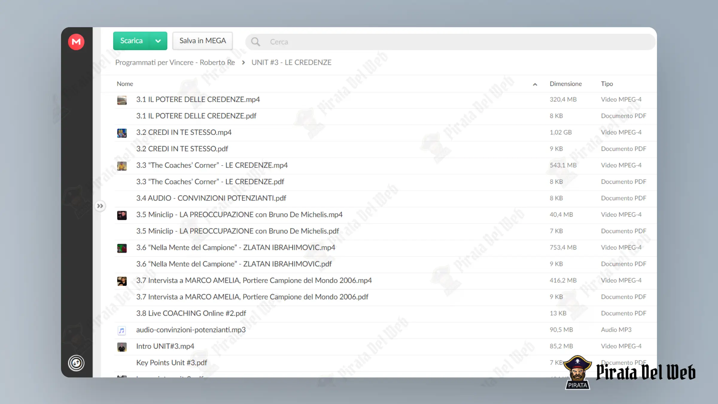Sort by the Nome column header
This screenshot has width=718, height=404.
(125, 84)
